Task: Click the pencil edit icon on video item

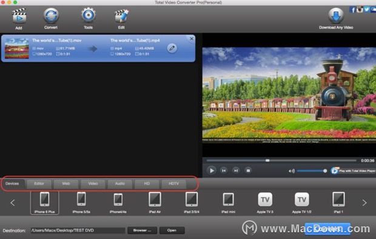Action: click(172, 48)
